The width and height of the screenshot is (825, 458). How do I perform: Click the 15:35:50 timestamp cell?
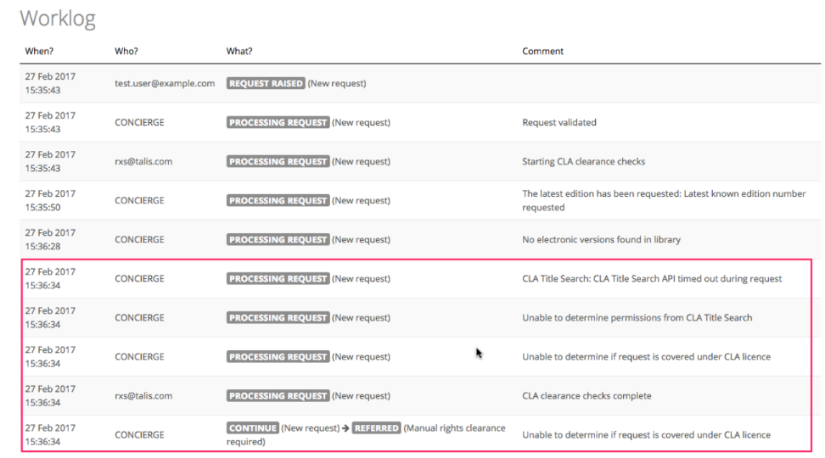coord(51,200)
